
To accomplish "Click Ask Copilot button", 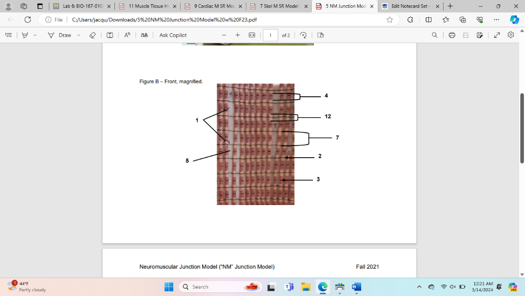I will coord(173,35).
